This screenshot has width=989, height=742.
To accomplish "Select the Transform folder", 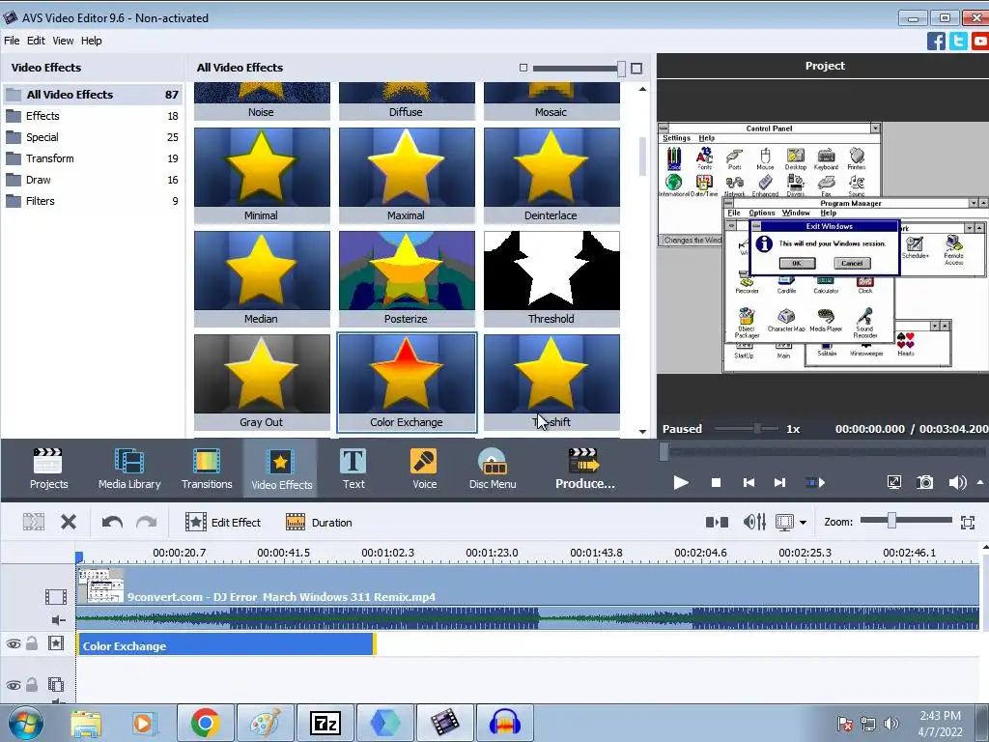I will [93, 158].
